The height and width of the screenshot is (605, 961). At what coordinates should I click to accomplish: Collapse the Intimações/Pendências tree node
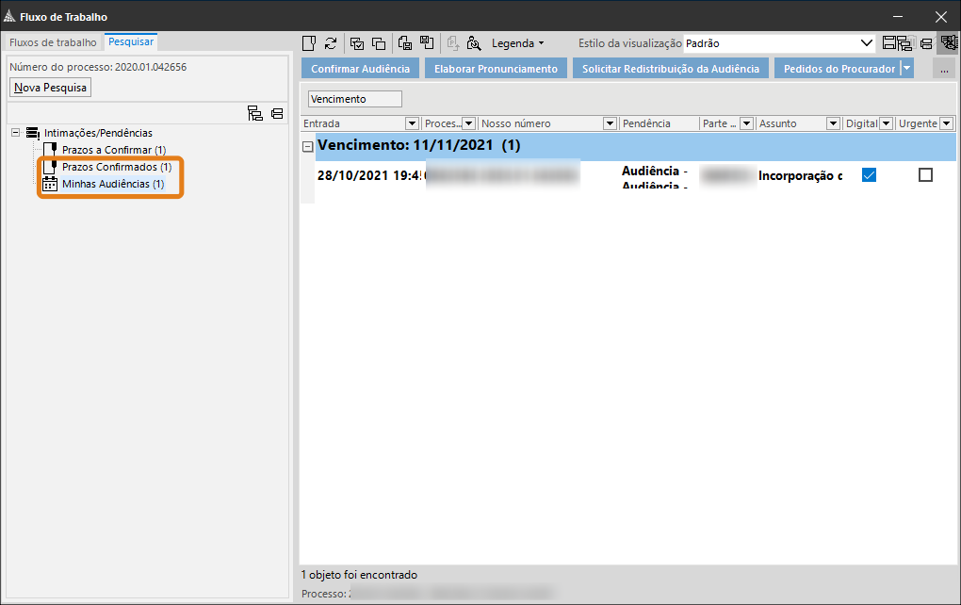click(x=16, y=133)
